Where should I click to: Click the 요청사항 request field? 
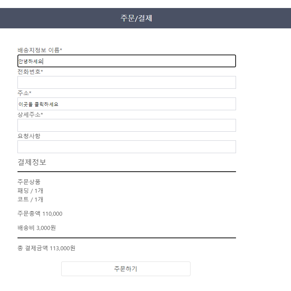(x=126, y=147)
